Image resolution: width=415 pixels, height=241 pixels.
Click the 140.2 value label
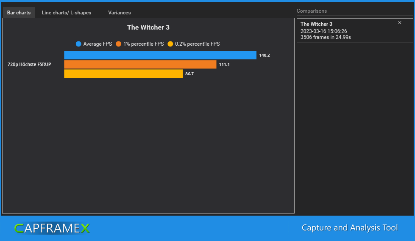(265, 55)
